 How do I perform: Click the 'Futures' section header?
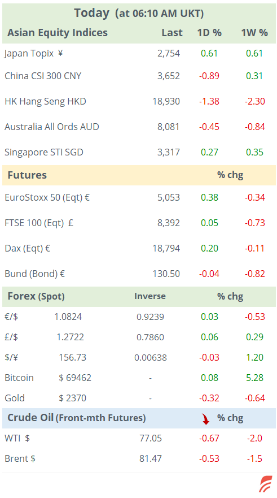[27, 175]
